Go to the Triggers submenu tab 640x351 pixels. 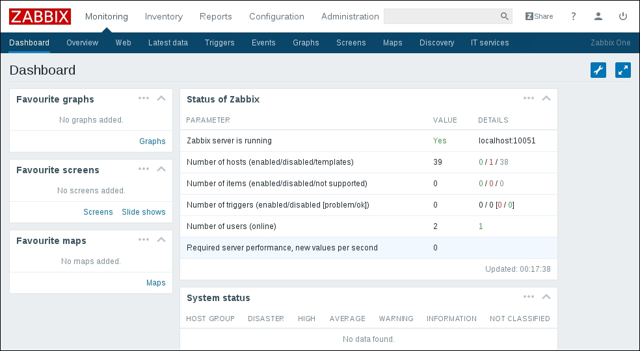click(x=219, y=43)
